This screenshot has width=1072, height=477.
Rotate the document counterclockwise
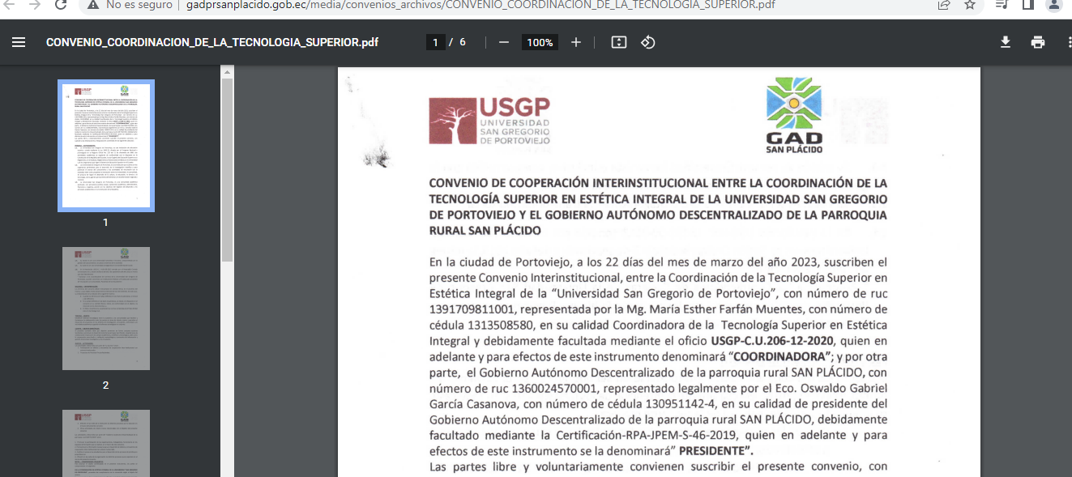point(648,42)
